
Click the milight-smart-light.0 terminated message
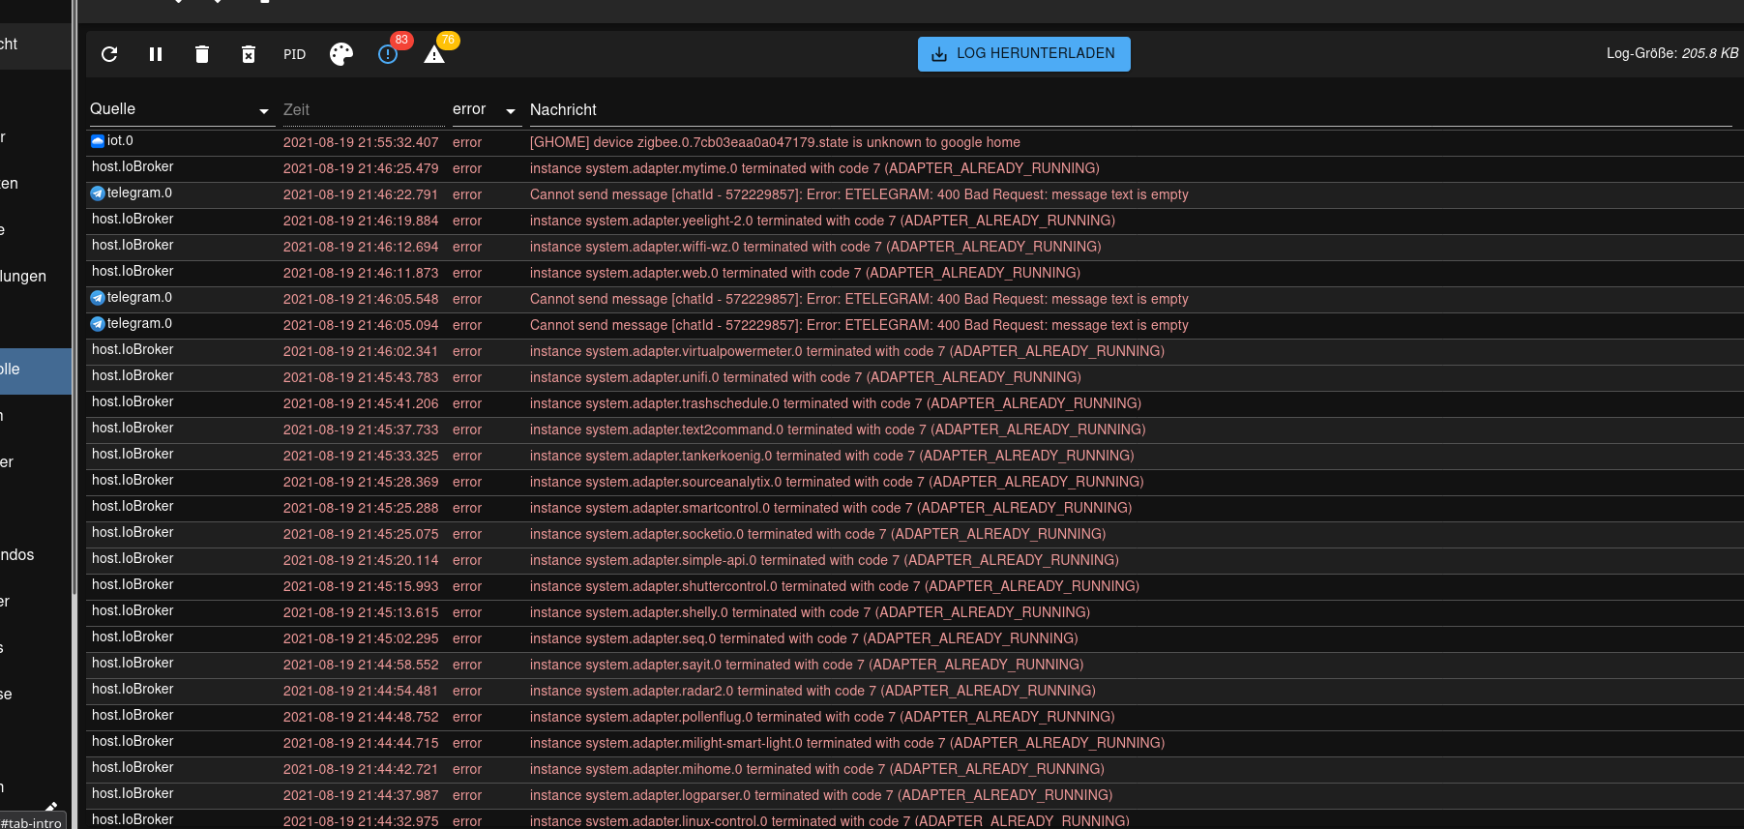pos(847,743)
